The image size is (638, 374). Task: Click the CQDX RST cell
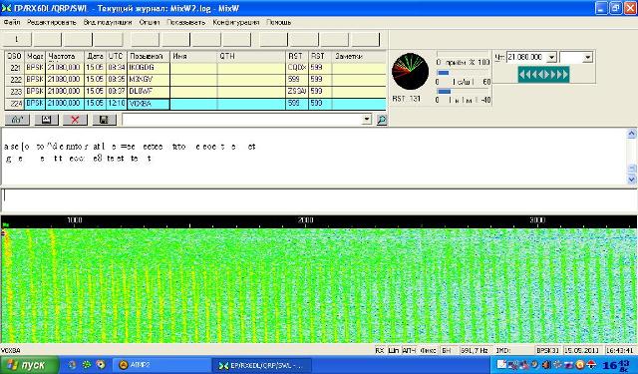(x=297, y=68)
